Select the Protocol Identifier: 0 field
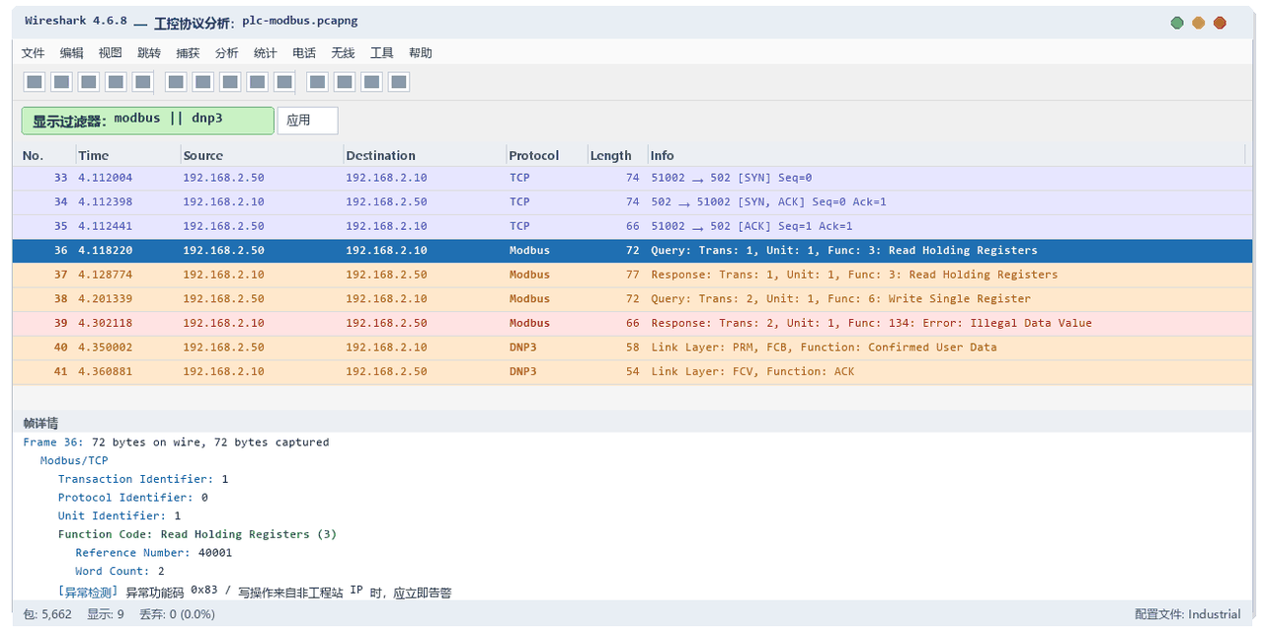The width and height of the screenshot is (1264, 633). pyautogui.click(x=132, y=498)
